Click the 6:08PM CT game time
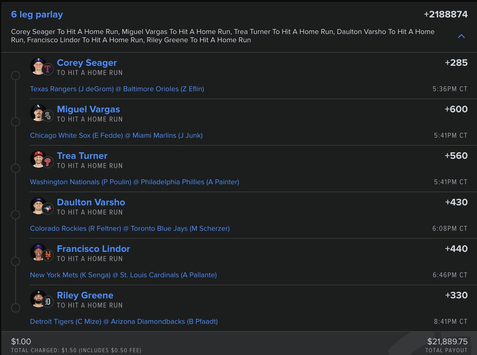 click(x=450, y=229)
